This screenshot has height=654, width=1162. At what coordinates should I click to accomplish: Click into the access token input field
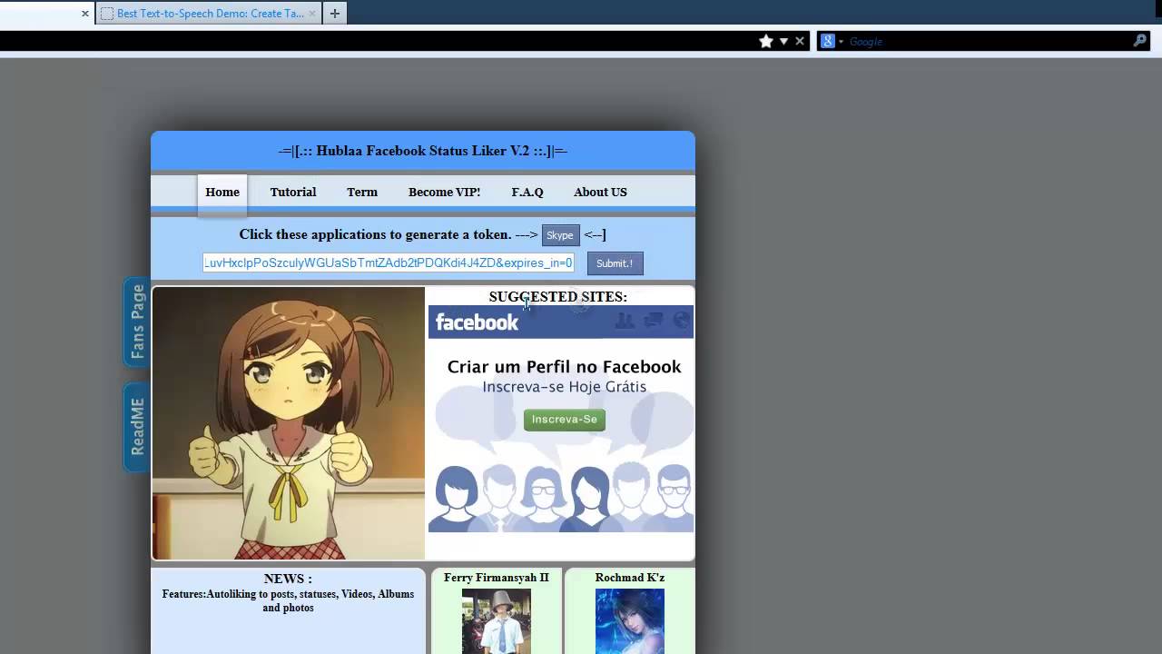point(389,263)
